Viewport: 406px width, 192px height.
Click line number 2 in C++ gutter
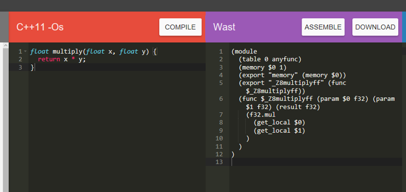pyautogui.click(x=21, y=59)
